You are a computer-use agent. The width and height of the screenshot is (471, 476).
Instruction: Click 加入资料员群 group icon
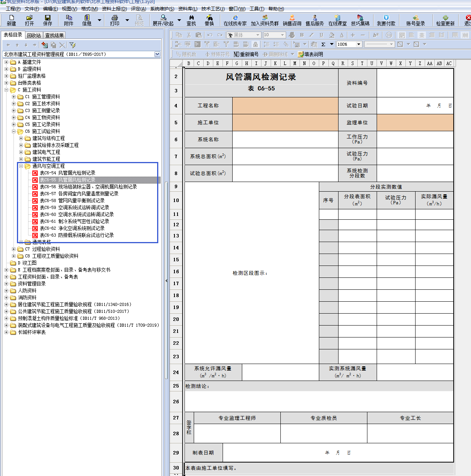pos(265,20)
